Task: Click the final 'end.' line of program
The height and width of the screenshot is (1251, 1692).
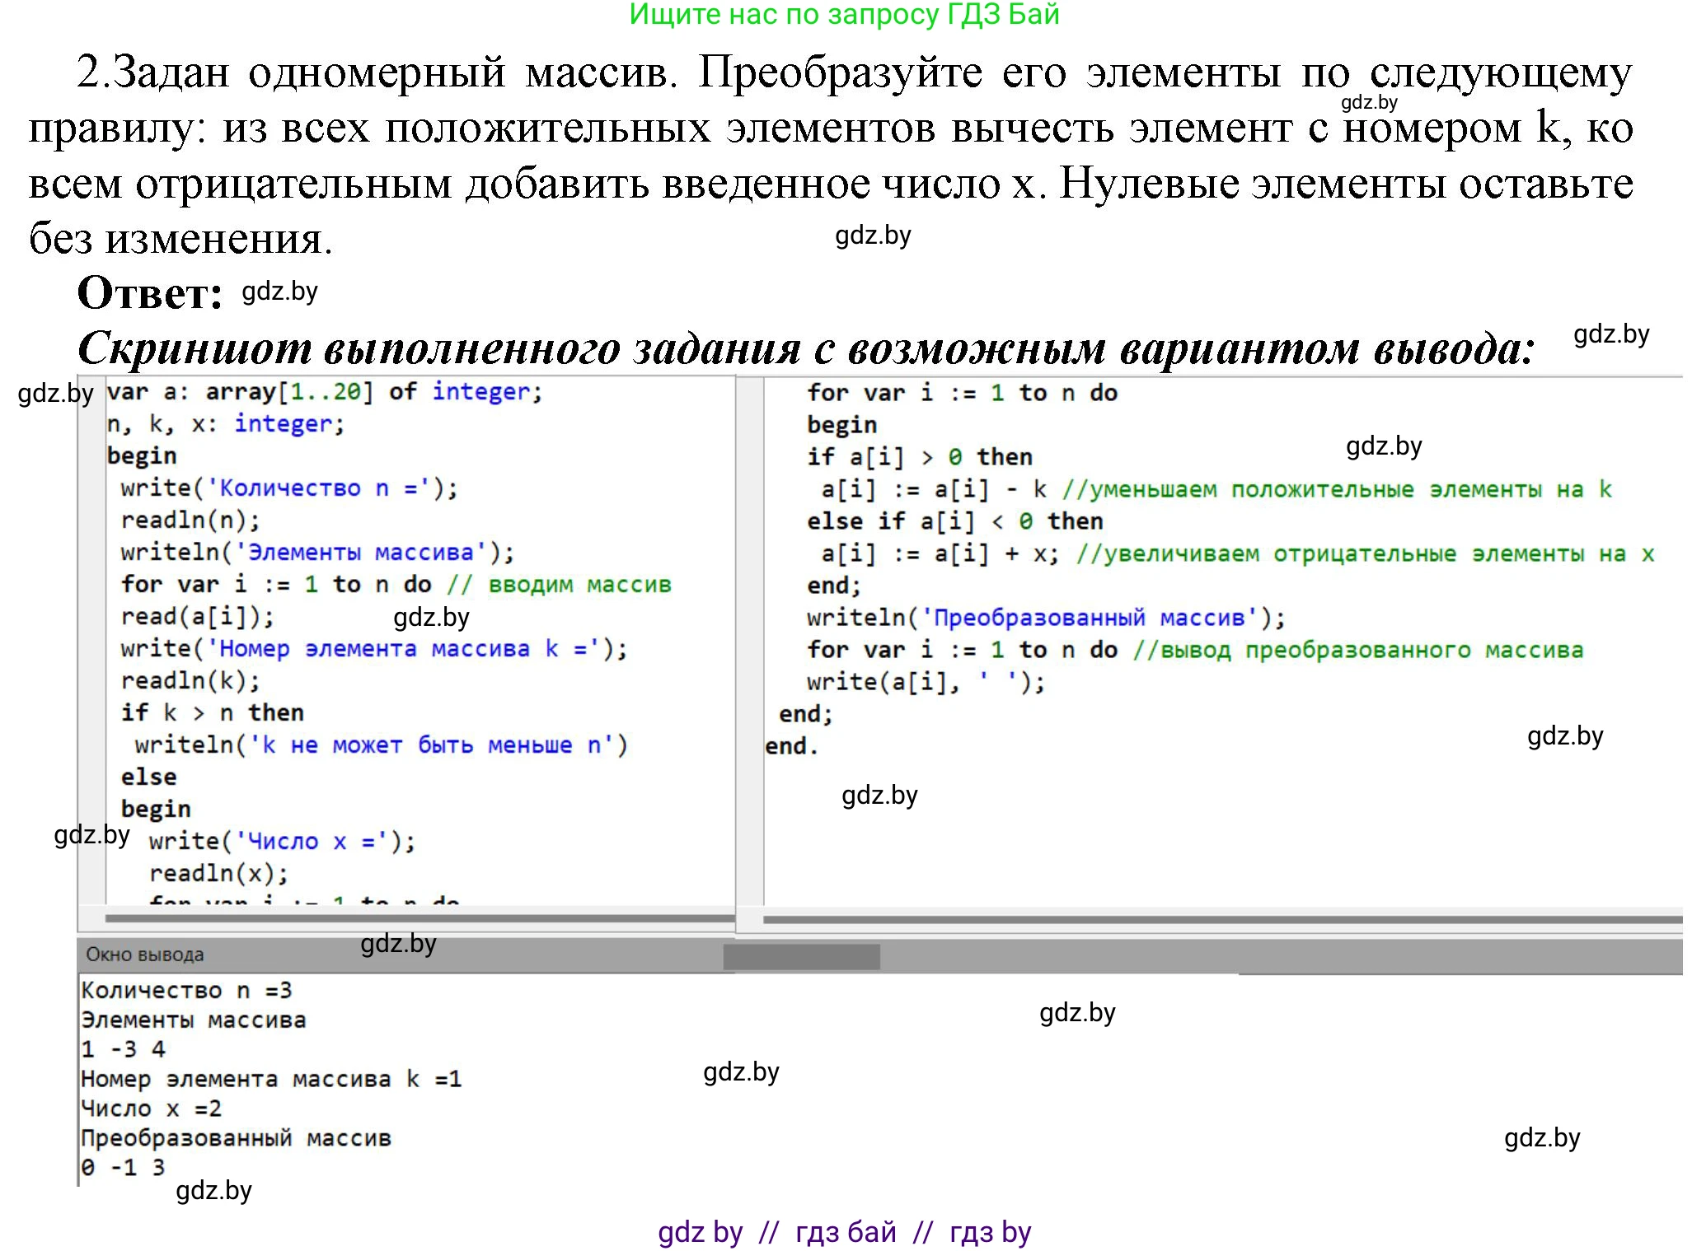Action: click(x=791, y=746)
